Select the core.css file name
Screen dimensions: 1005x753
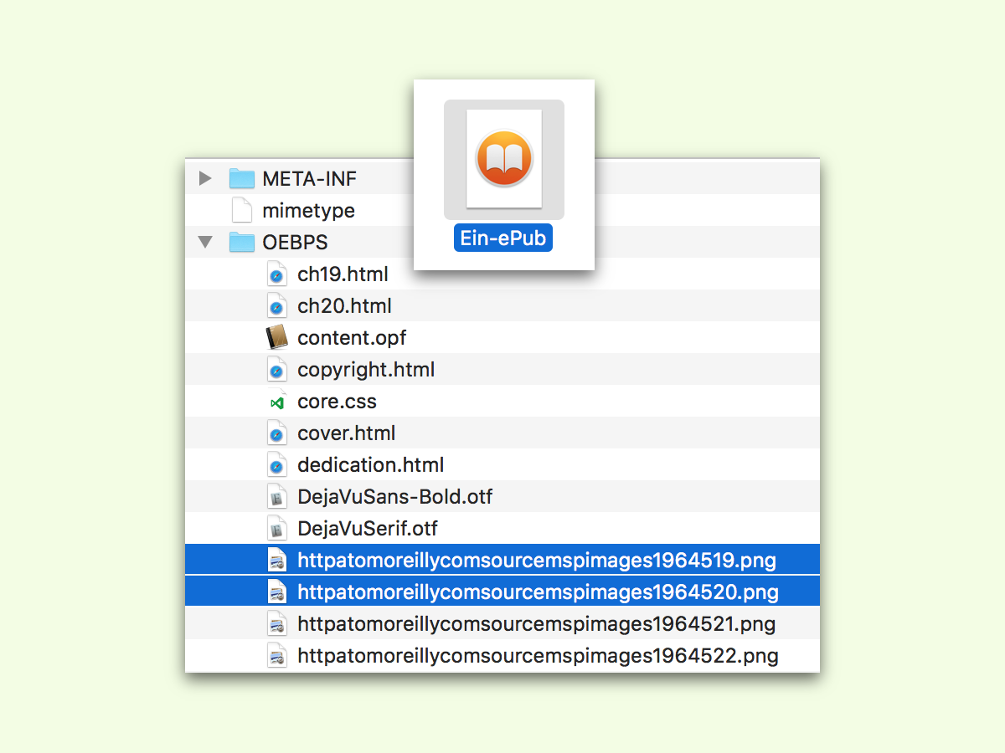(337, 402)
